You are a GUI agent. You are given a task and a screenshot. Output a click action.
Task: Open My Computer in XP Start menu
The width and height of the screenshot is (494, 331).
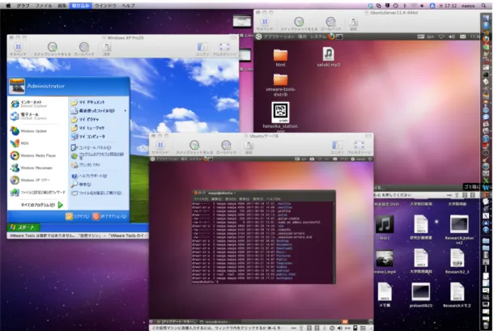click(88, 137)
